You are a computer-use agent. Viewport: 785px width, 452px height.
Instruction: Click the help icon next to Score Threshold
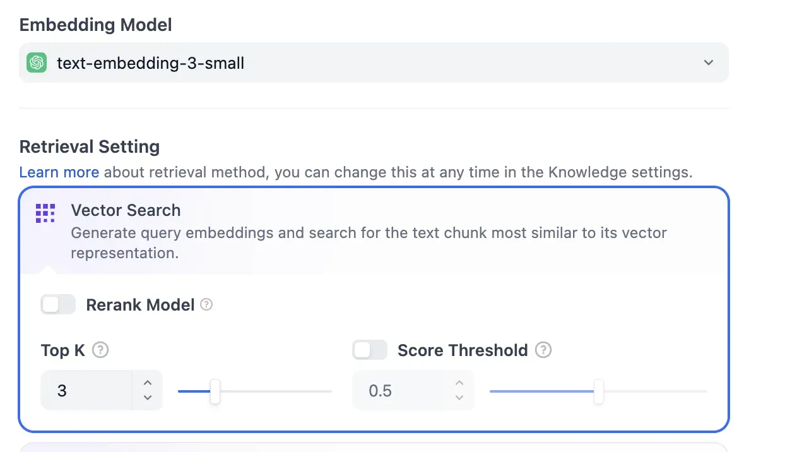[543, 350]
